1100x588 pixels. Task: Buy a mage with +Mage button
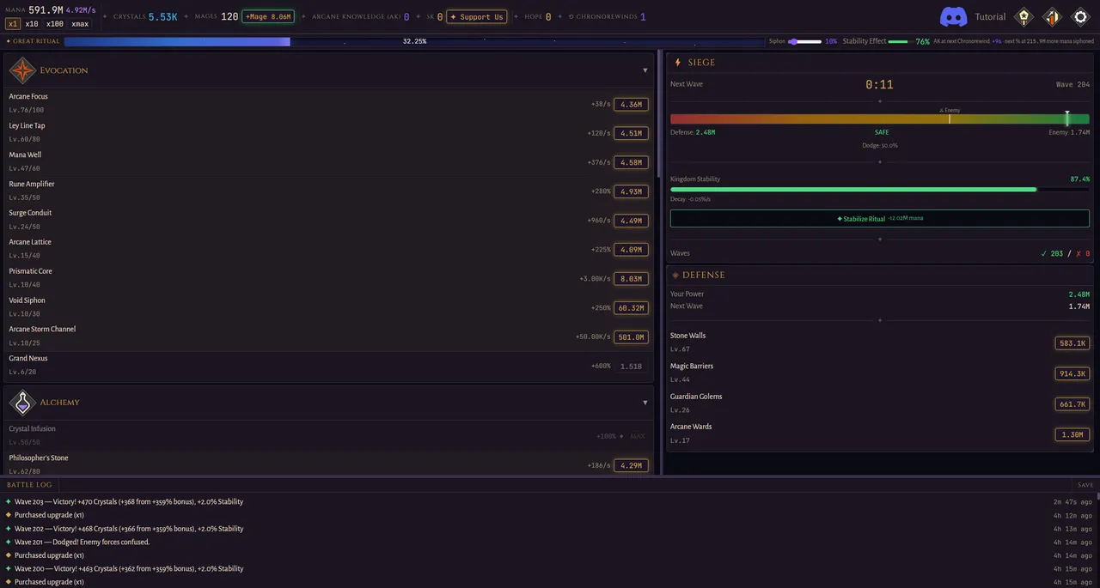tap(268, 16)
